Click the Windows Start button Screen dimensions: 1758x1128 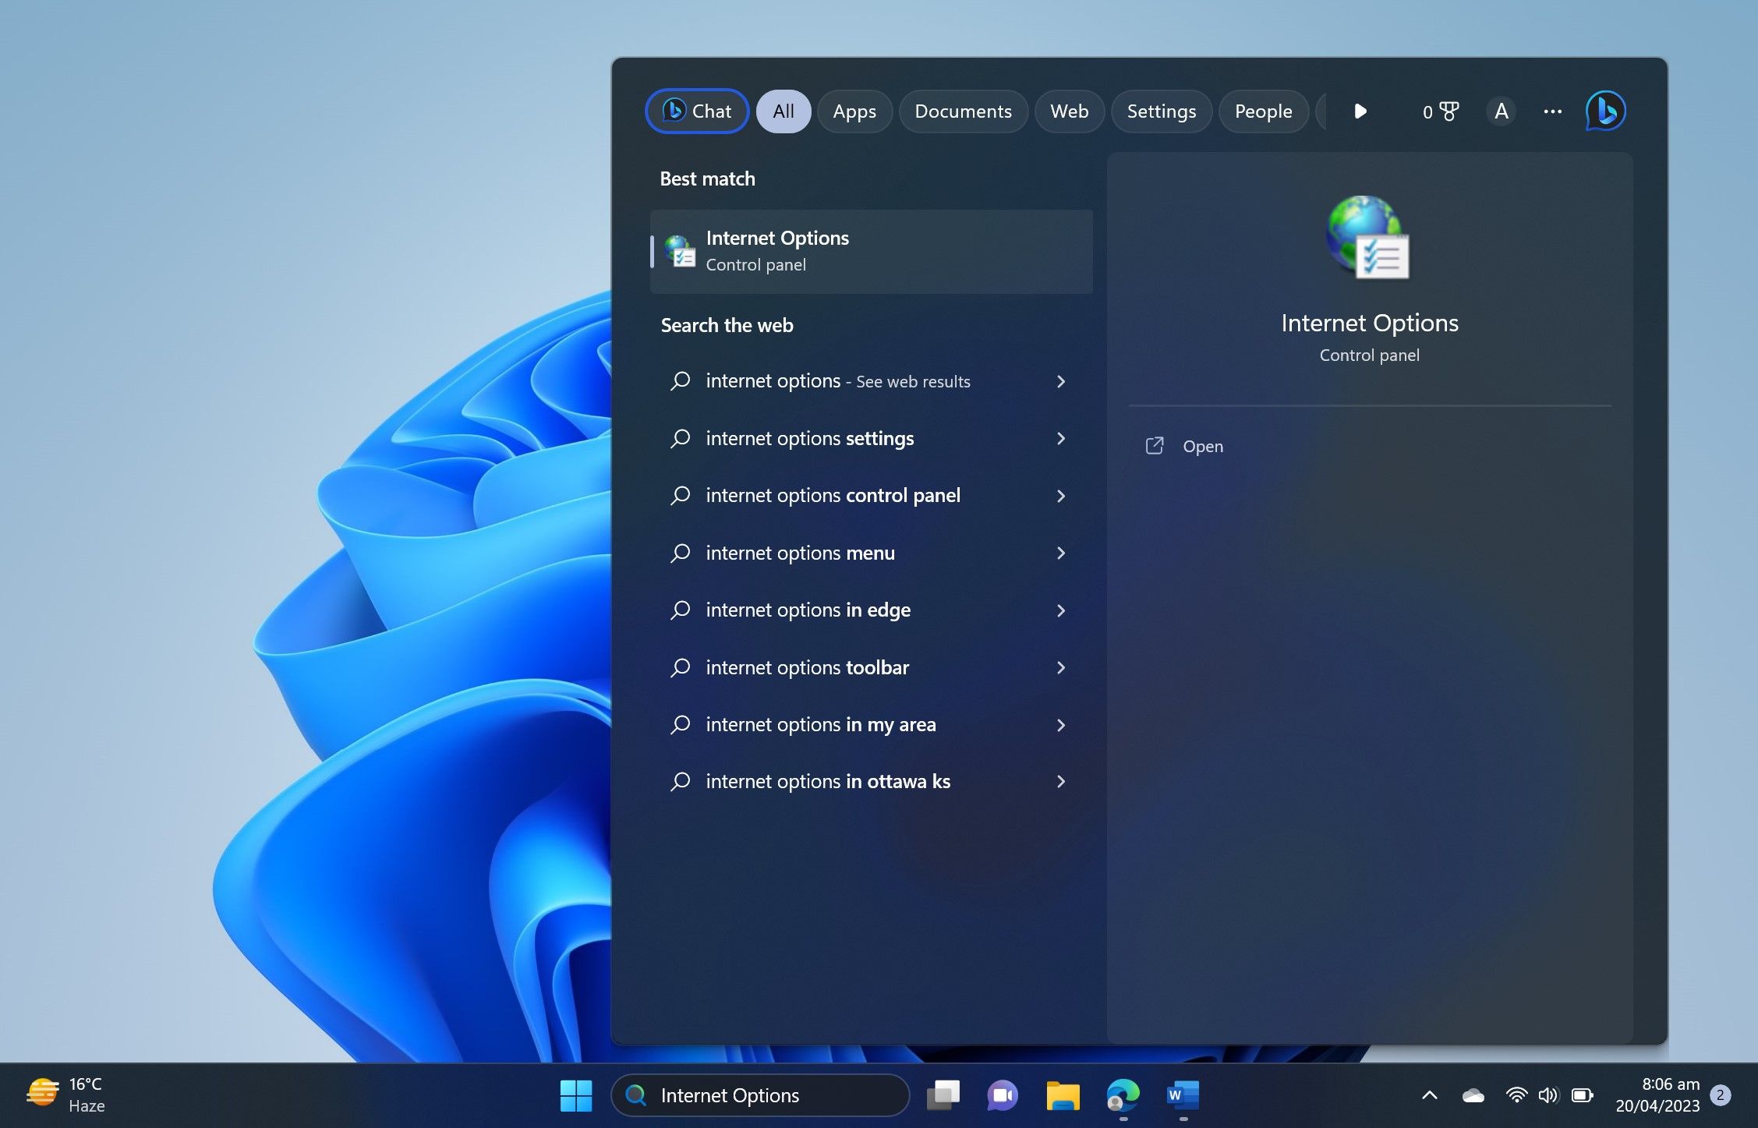[x=576, y=1095]
